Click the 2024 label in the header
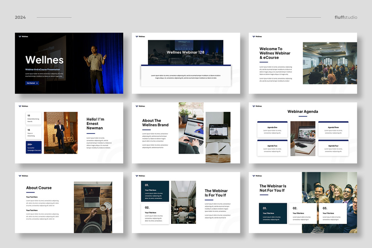 (x=20, y=17)
